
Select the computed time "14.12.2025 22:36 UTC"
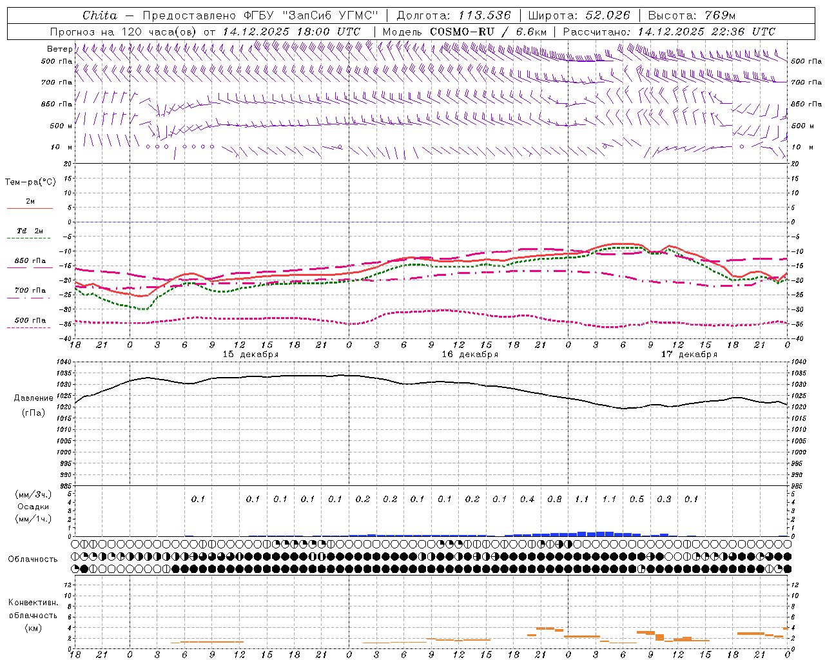point(706,32)
